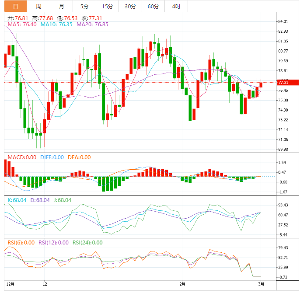Select the DEA:0.00 label in MACD panel
This screenshot has height=293, width=300.
pyautogui.click(x=79, y=157)
